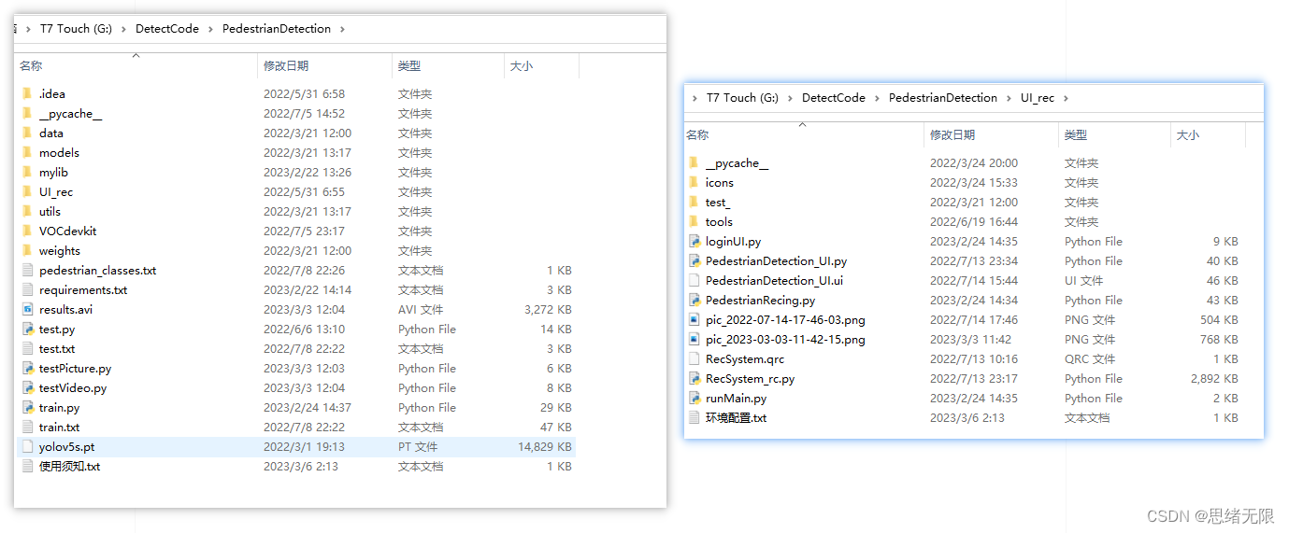Click the testVideo.py Python icon
The height and width of the screenshot is (533, 1289).
click(x=27, y=387)
